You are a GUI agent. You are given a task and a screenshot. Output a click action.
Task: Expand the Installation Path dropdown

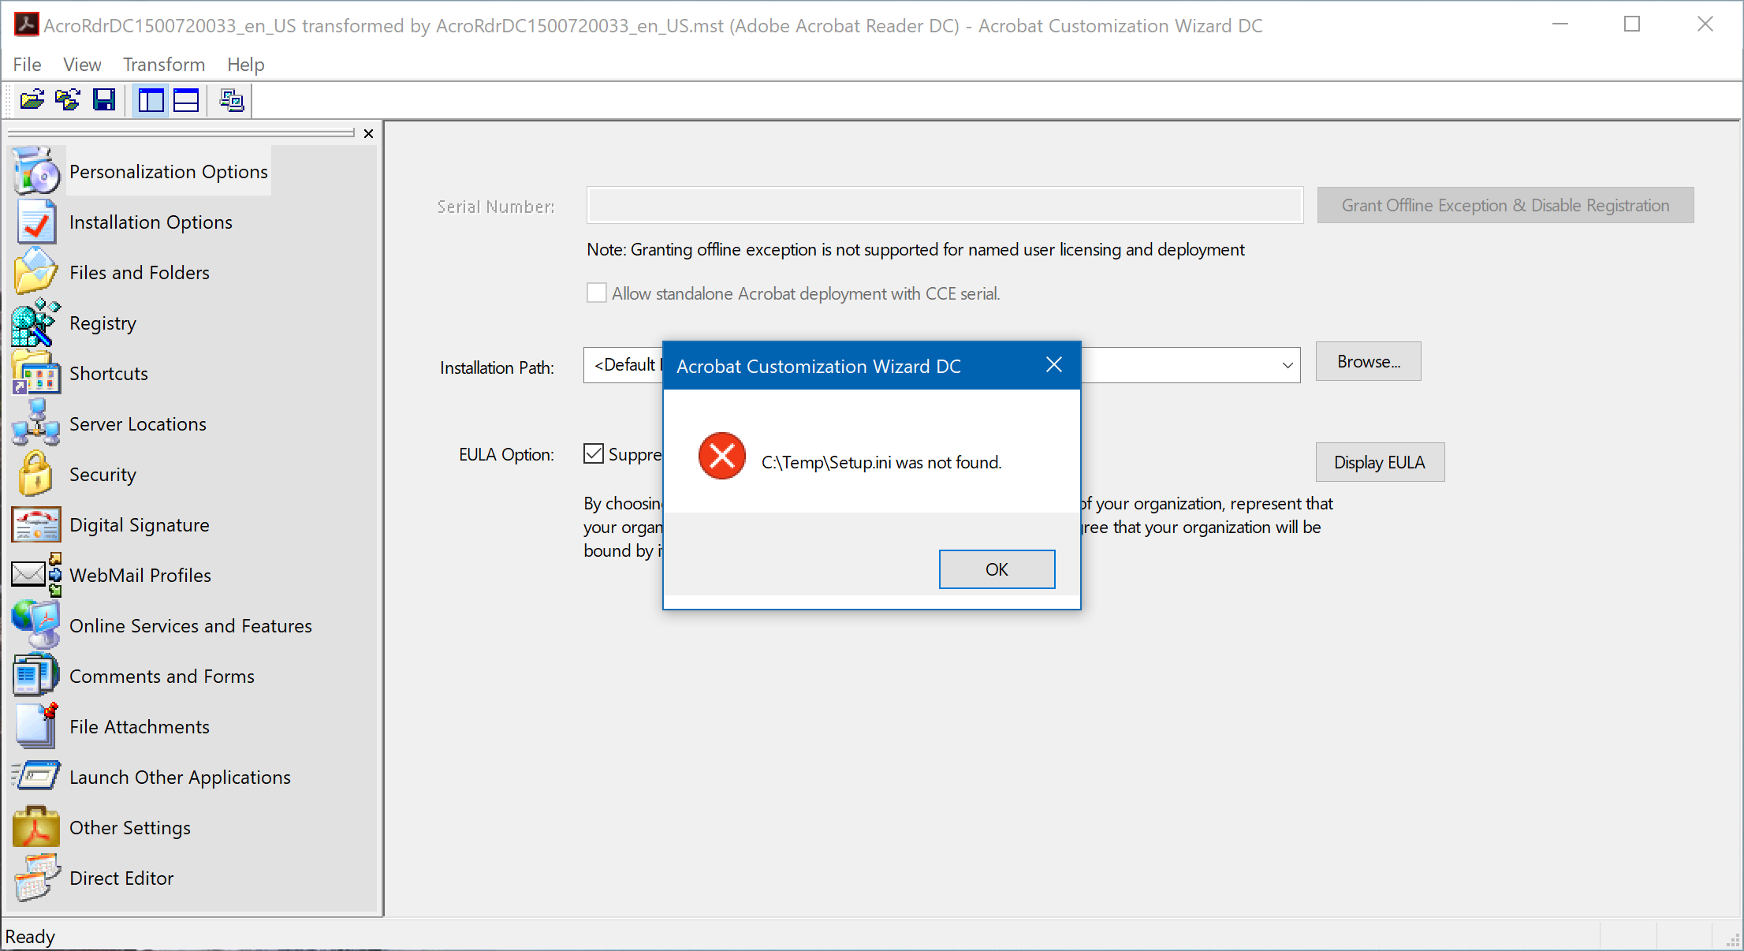(1287, 362)
